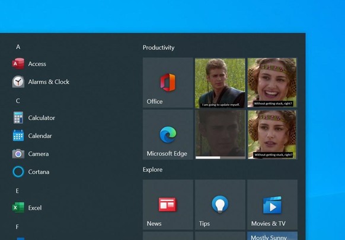Click the 'Cortana' label

coord(39,172)
